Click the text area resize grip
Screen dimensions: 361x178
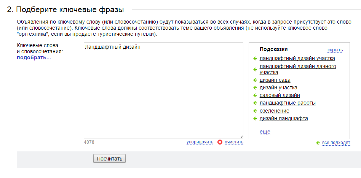[x=241, y=136]
